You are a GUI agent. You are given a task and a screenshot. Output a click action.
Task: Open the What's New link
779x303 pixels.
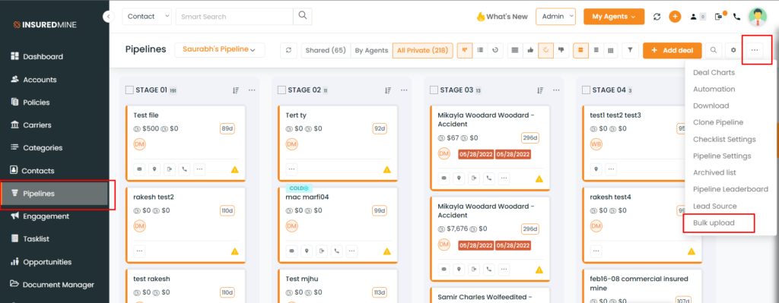(x=502, y=17)
